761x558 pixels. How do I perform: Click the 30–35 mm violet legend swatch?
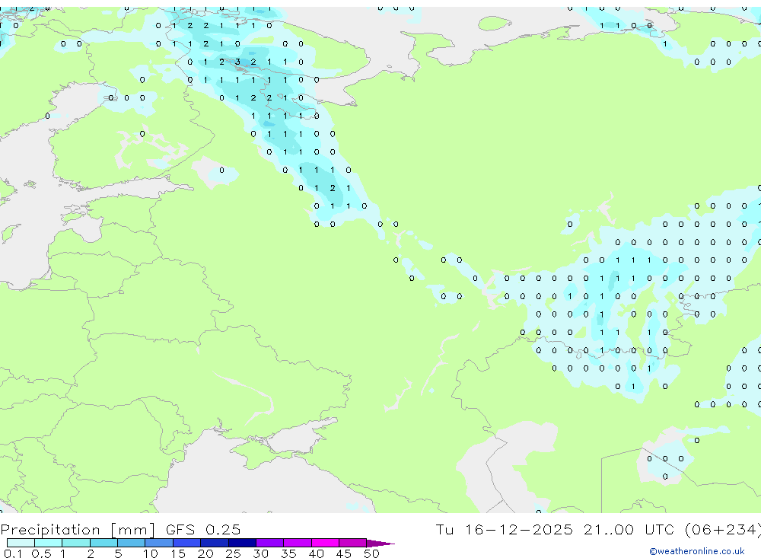point(270,543)
